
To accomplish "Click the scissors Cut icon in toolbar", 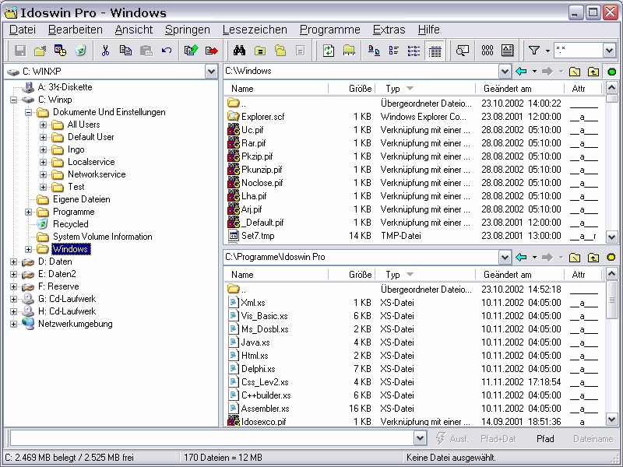I will 105,51.
